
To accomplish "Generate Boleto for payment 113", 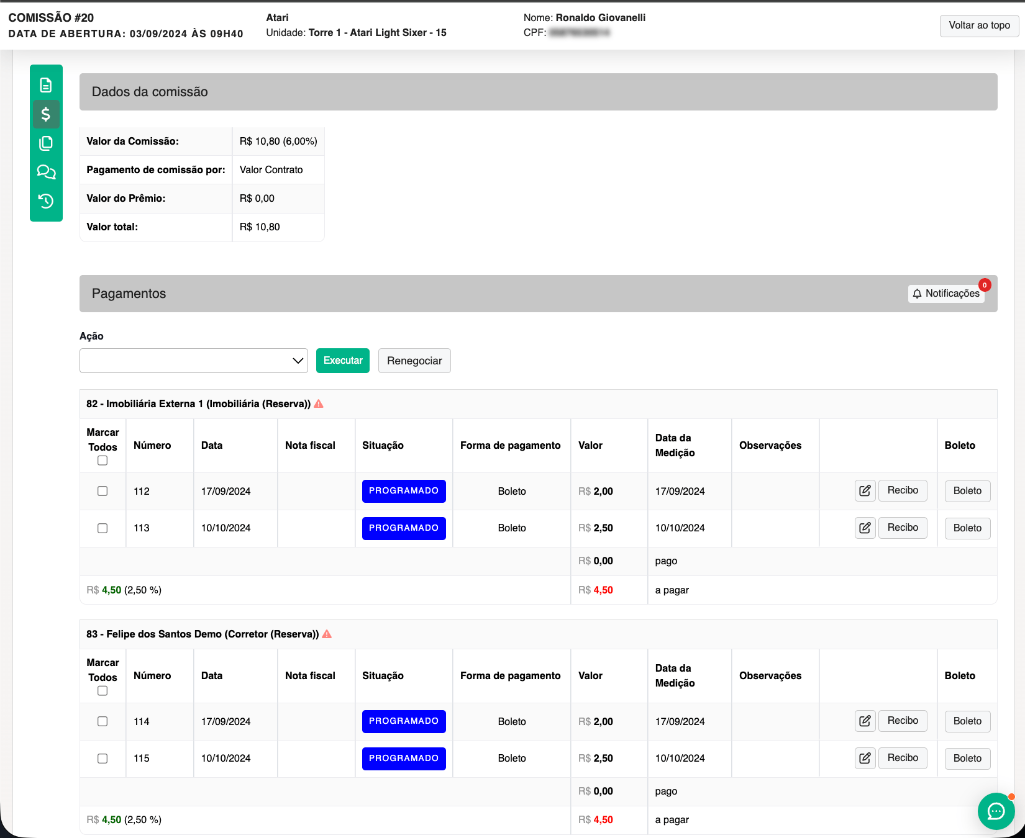I will [x=967, y=528].
